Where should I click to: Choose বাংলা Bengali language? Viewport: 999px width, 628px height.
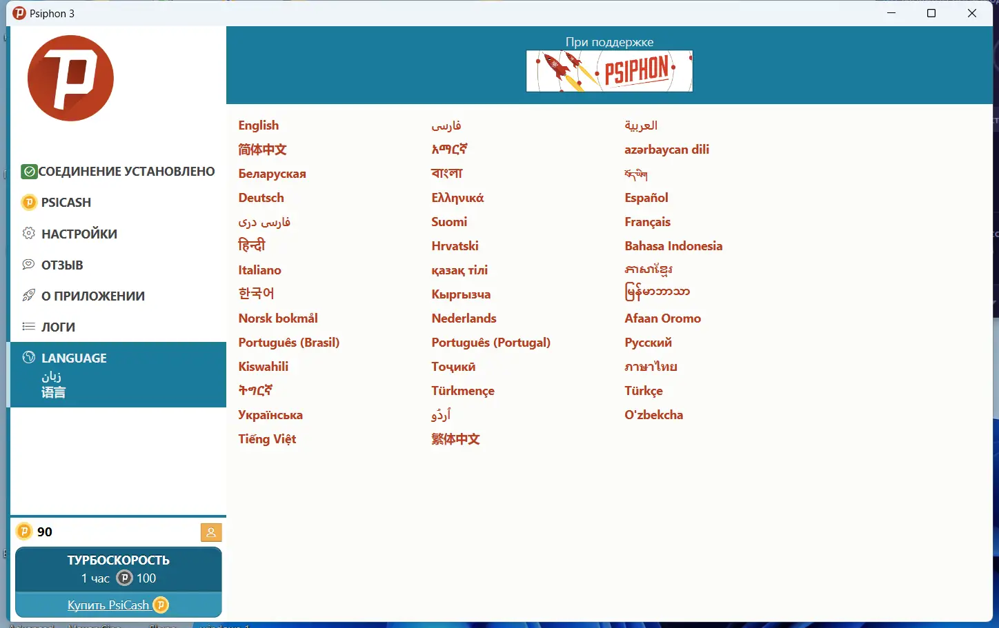(x=446, y=173)
